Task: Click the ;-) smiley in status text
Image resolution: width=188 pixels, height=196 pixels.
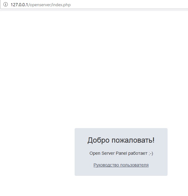Action: (x=151, y=153)
